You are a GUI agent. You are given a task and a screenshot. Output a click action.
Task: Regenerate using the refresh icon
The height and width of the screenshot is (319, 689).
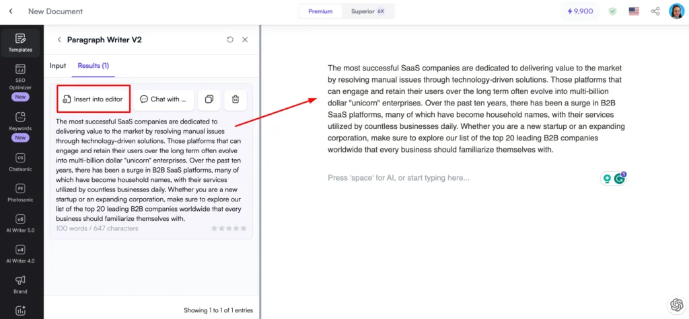click(x=230, y=40)
